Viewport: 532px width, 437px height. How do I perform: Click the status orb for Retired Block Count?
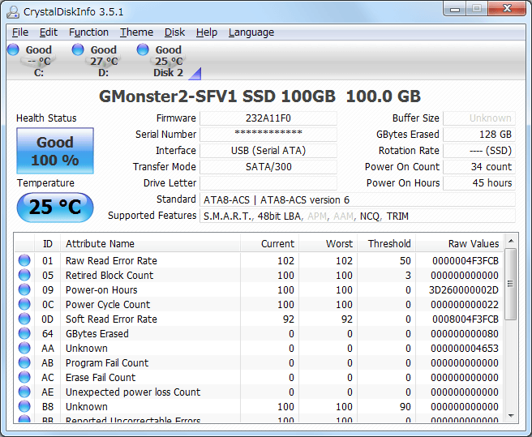tap(24, 275)
